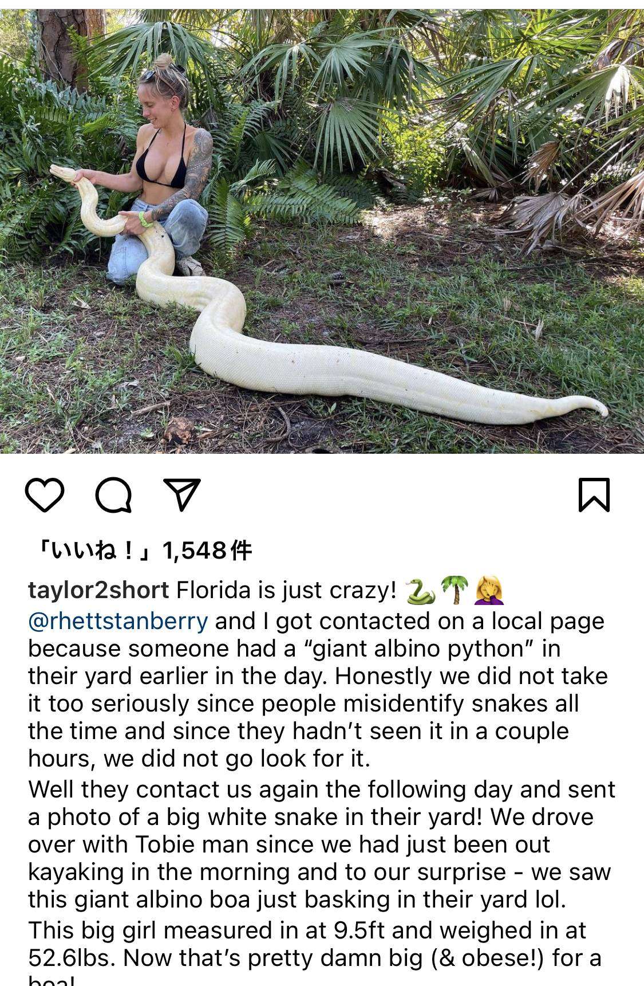Open the 1,548 likes count
This screenshot has width=644, height=986.
[141, 551]
